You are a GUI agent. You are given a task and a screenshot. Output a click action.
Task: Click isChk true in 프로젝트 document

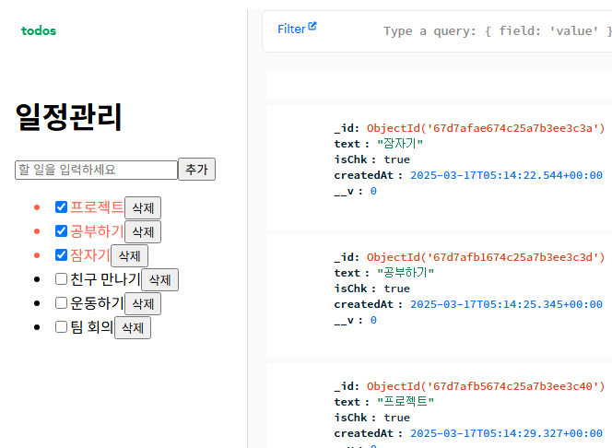tap(396, 418)
